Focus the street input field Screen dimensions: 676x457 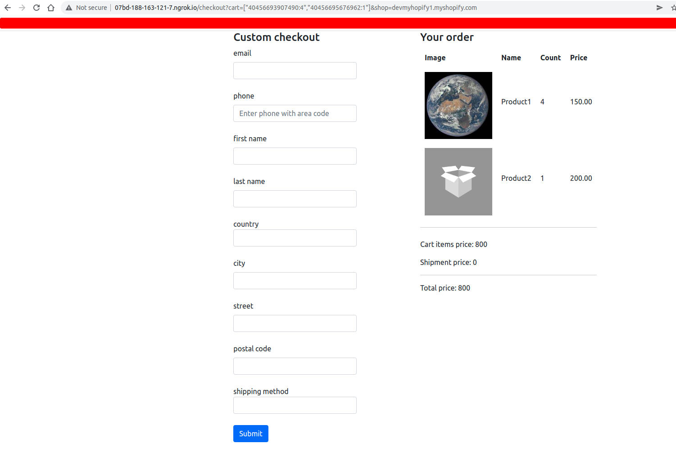(295, 323)
